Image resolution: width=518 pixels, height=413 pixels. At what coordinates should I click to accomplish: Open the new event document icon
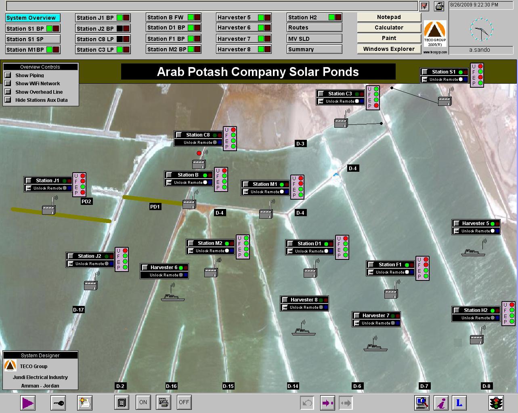[x=85, y=402]
